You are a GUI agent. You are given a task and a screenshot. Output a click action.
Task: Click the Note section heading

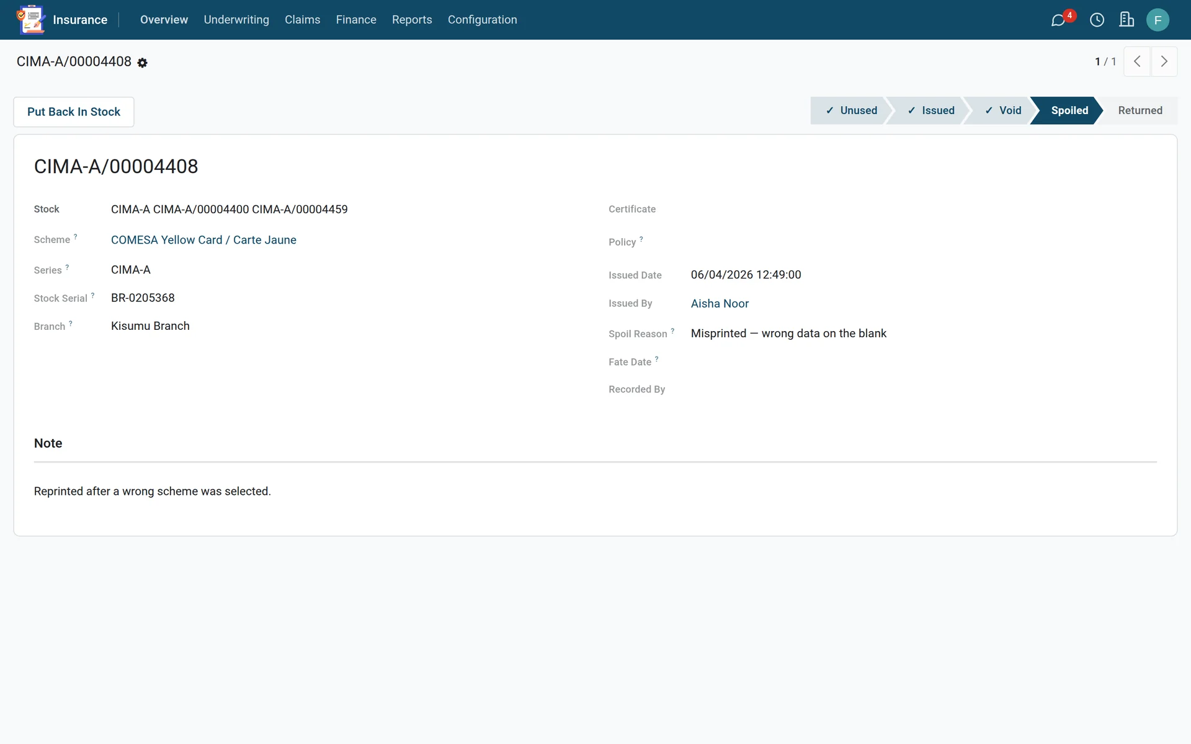pos(48,443)
